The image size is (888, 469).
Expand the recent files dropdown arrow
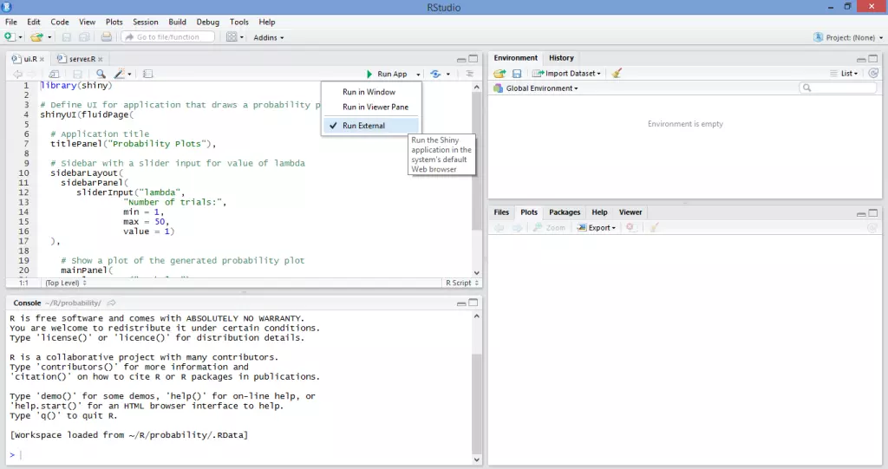(49, 37)
